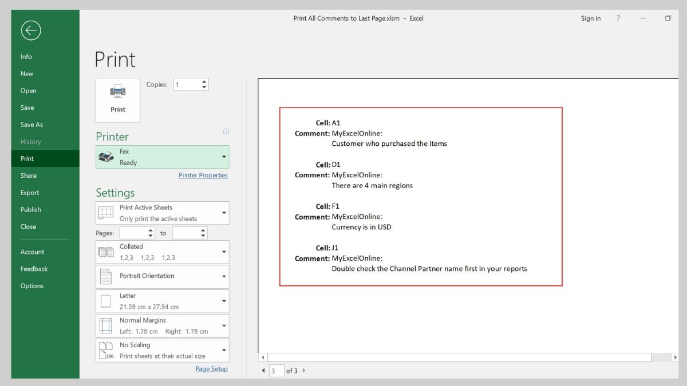
Task: Increase the number of copies
Action: click(x=204, y=82)
